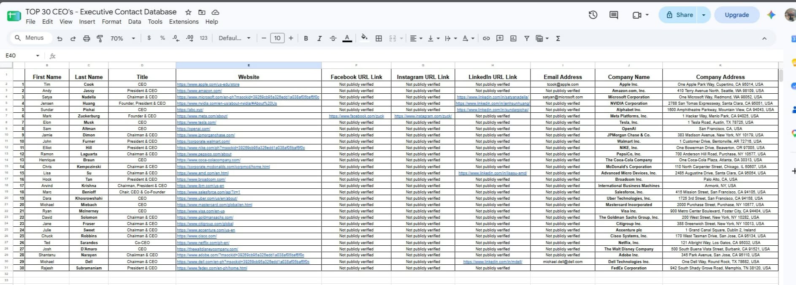Toggle italic formatting
The image size is (796, 285).
click(x=319, y=38)
